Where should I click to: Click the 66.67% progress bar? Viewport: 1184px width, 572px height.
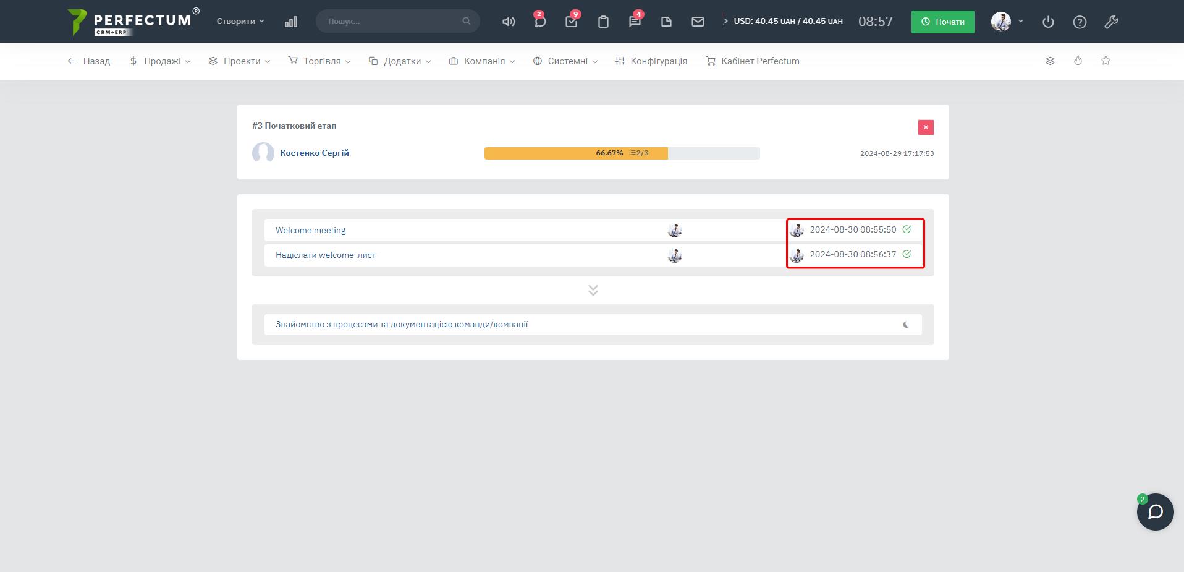[x=622, y=153]
